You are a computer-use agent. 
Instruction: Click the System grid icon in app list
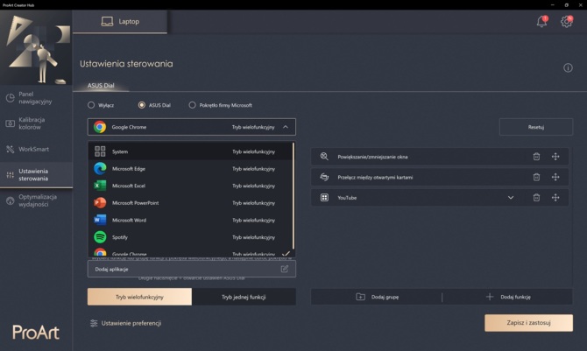[100, 151]
